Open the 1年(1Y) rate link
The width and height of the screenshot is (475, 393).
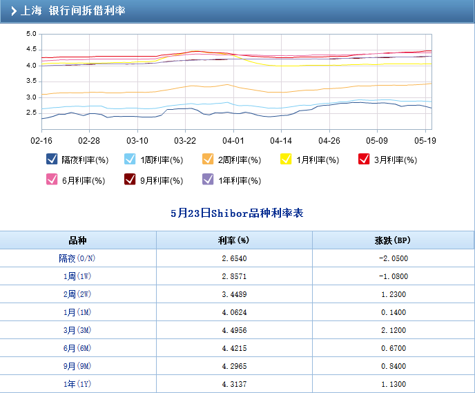[x=77, y=384]
